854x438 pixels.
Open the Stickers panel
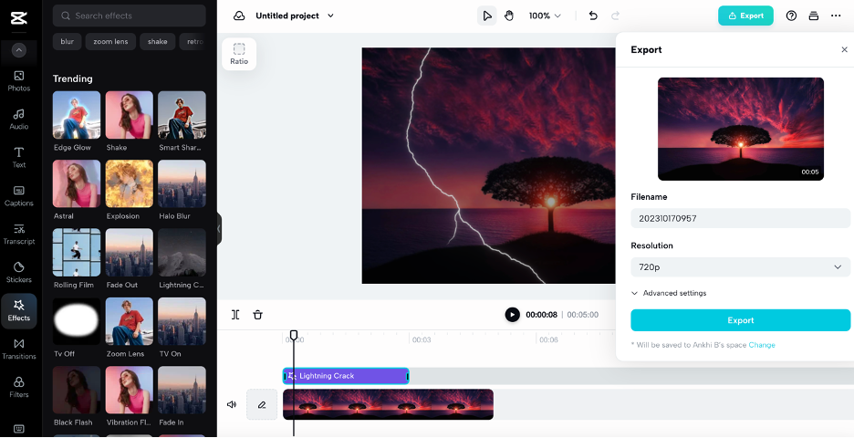point(18,272)
